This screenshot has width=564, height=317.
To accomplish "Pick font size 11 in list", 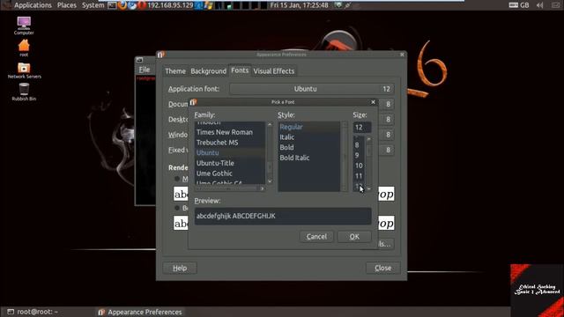I will 359,176.
